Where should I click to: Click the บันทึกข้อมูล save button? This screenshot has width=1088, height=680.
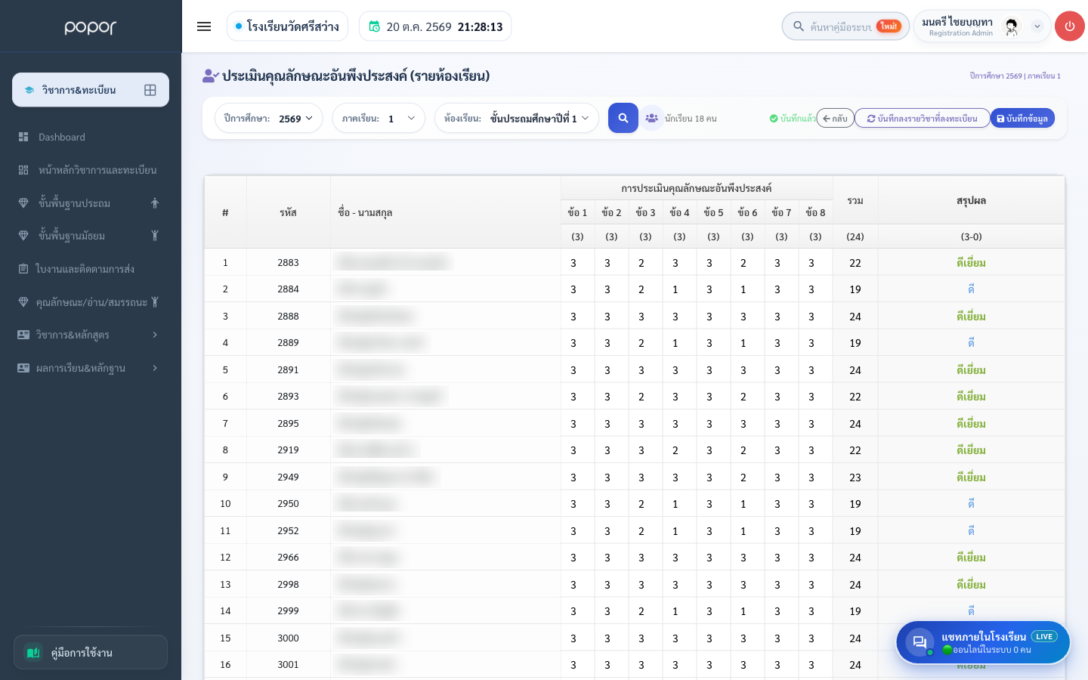coord(1022,119)
